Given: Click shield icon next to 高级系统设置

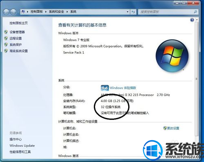Looking at the screenshot, I should (6, 51).
